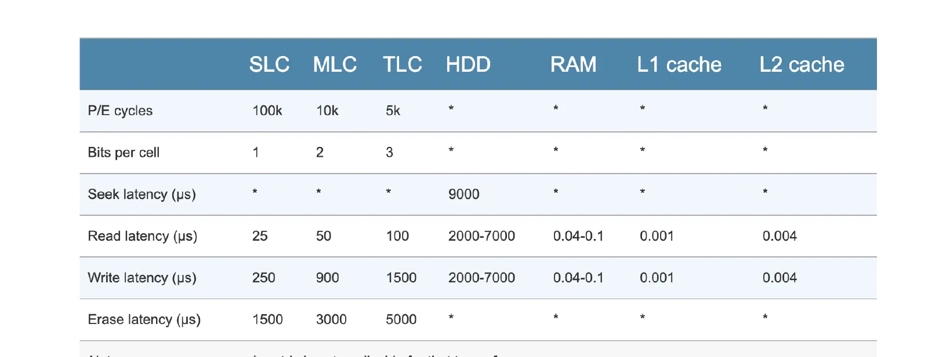This screenshot has width=928, height=357.
Task: Select the L1 cache header
Action: 679,64
